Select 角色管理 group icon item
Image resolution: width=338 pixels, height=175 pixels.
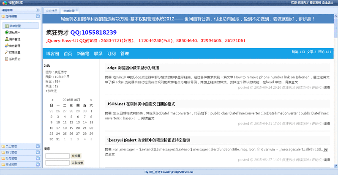point(6,46)
